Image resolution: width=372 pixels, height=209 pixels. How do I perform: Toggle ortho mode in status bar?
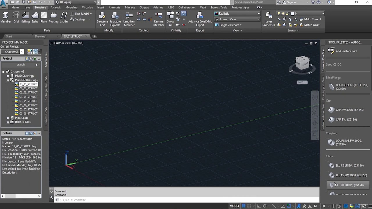click(260, 206)
